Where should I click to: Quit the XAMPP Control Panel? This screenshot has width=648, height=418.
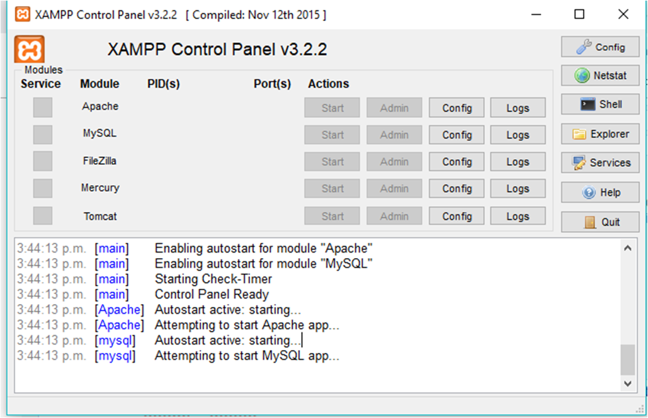pos(600,222)
